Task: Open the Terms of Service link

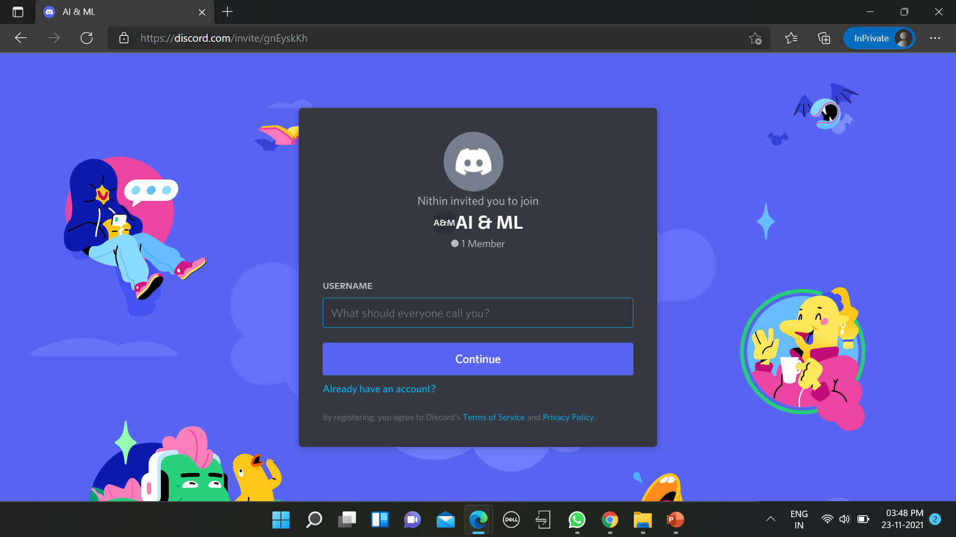Action: (x=493, y=417)
